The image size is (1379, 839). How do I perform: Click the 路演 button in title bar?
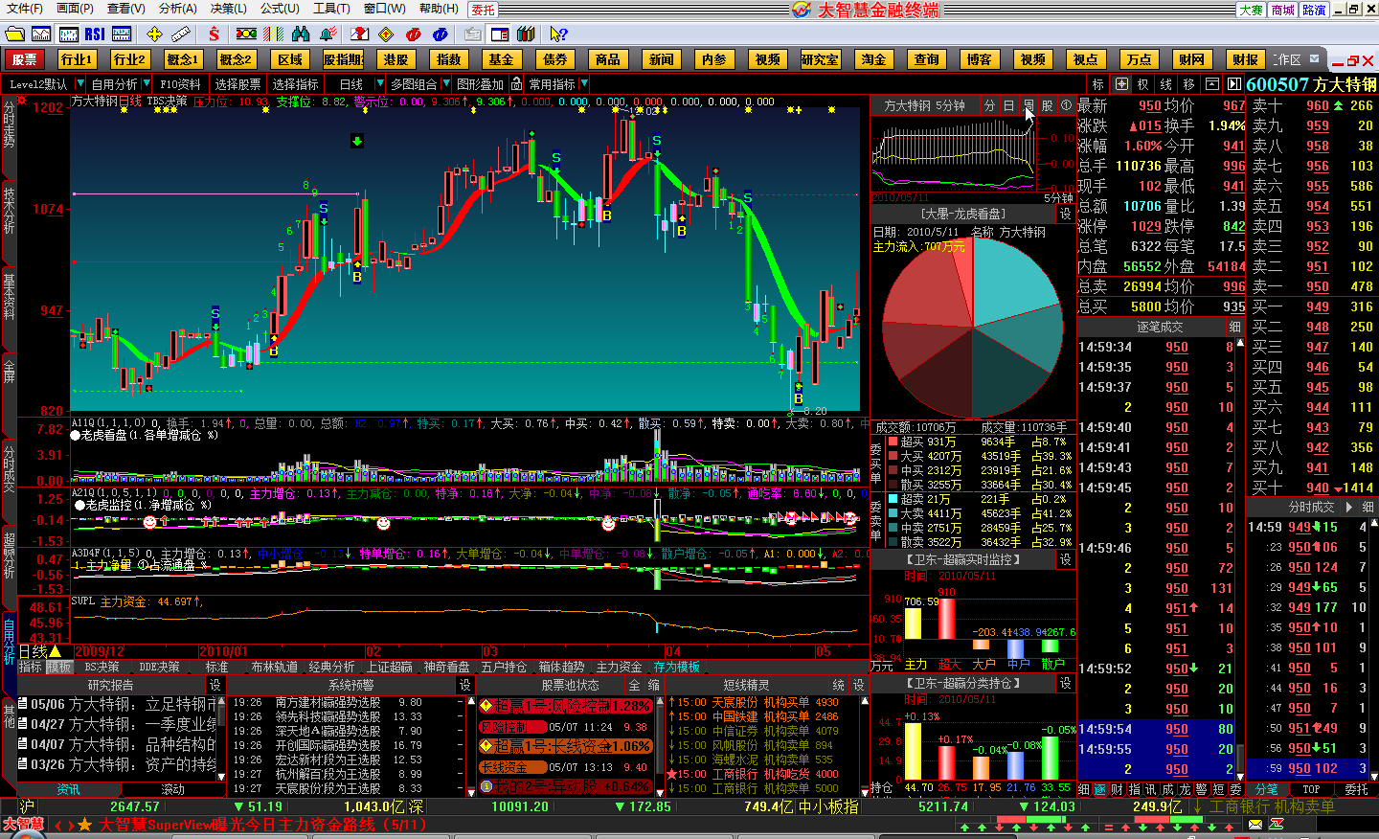tap(1314, 10)
